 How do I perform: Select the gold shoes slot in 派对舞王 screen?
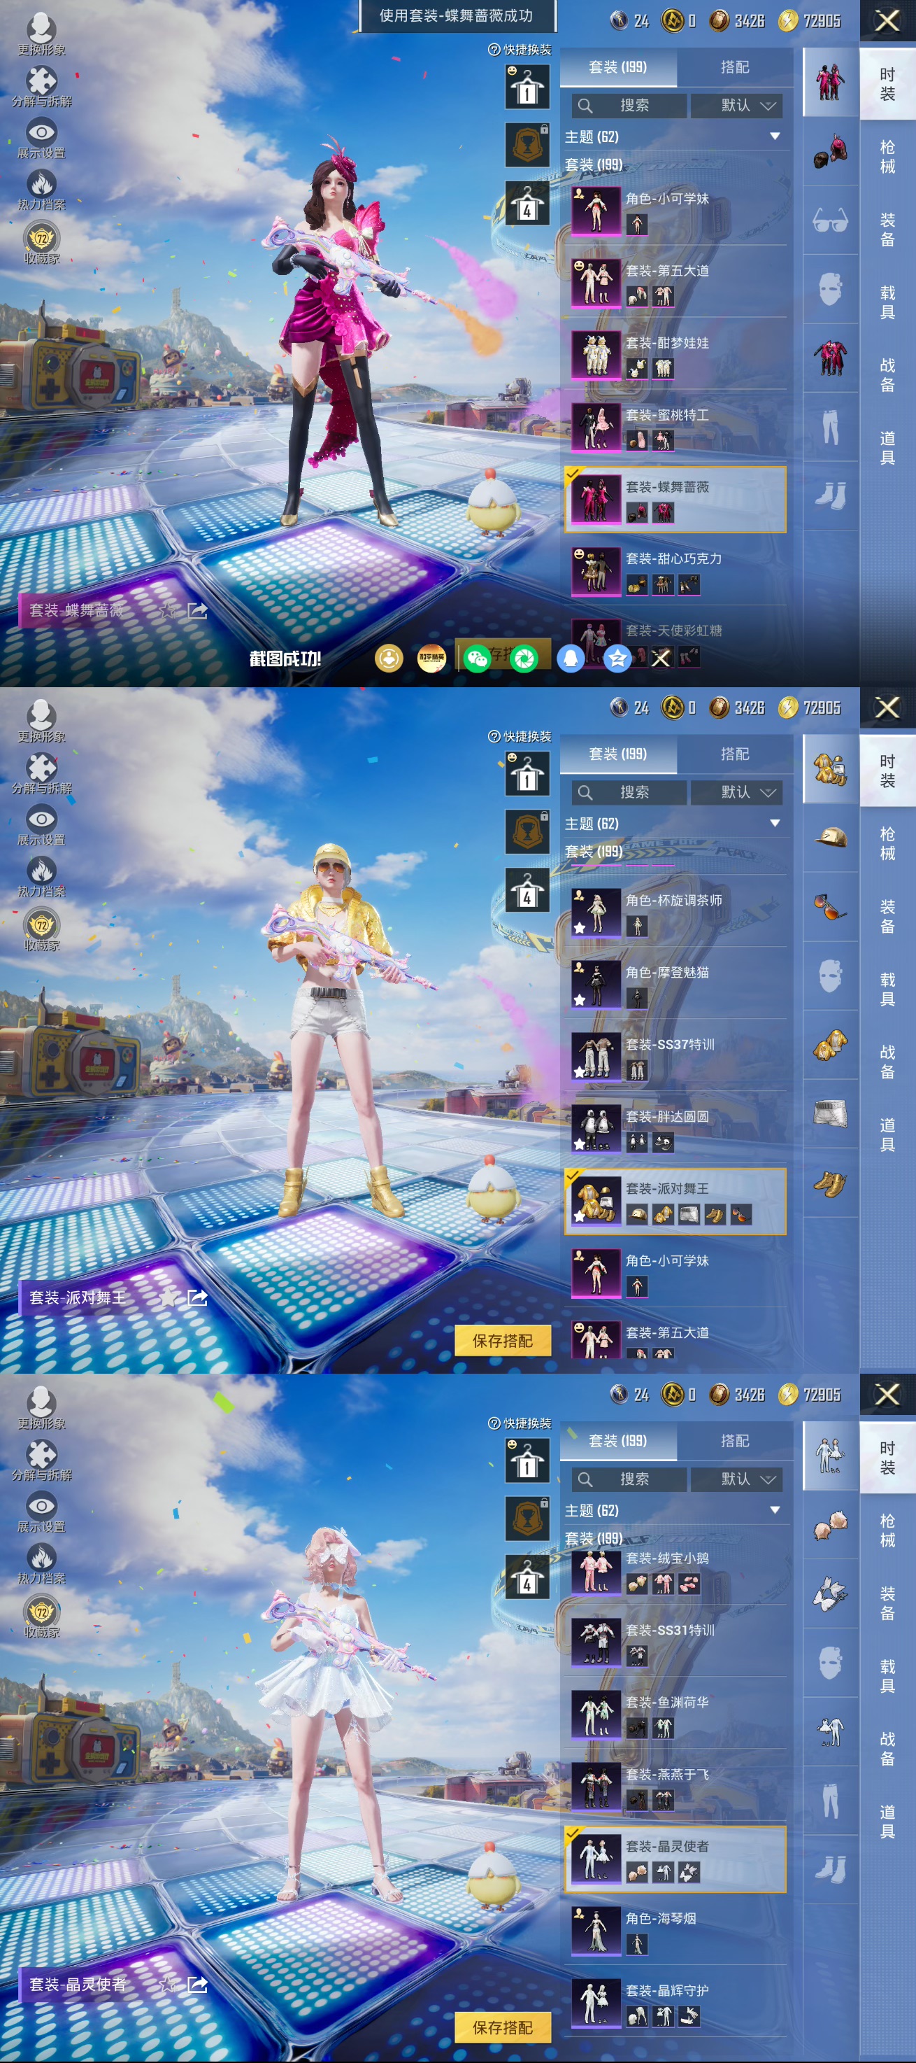[x=831, y=1183]
